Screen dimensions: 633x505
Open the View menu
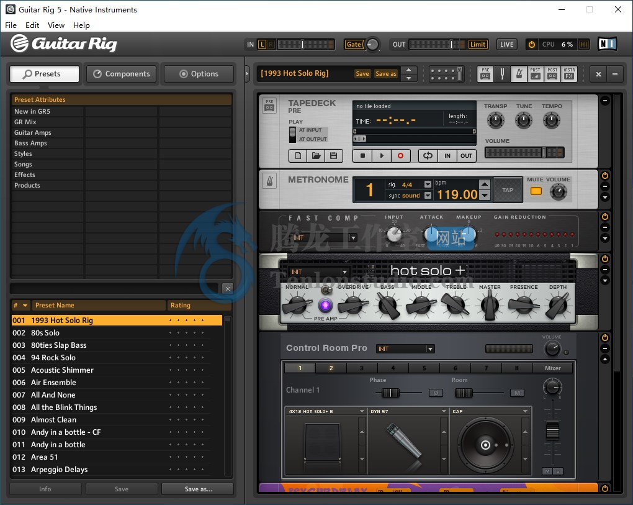[x=56, y=25]
